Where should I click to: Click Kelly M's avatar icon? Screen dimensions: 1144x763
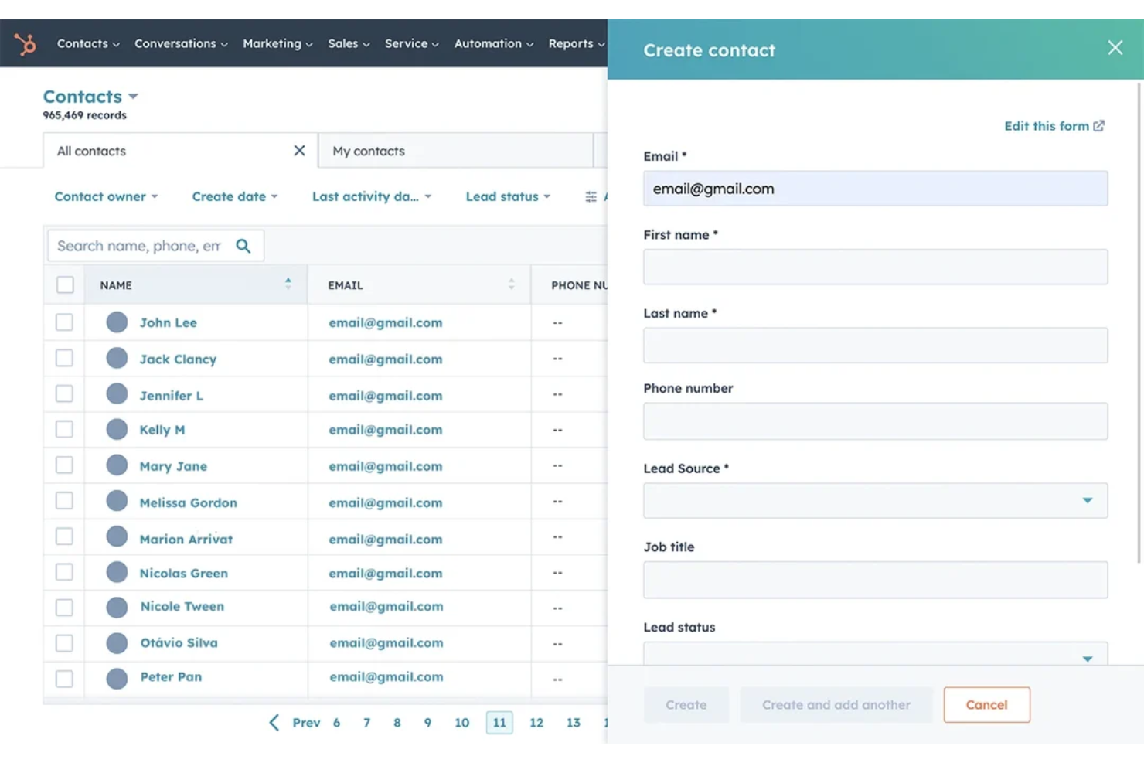(117, 430)
